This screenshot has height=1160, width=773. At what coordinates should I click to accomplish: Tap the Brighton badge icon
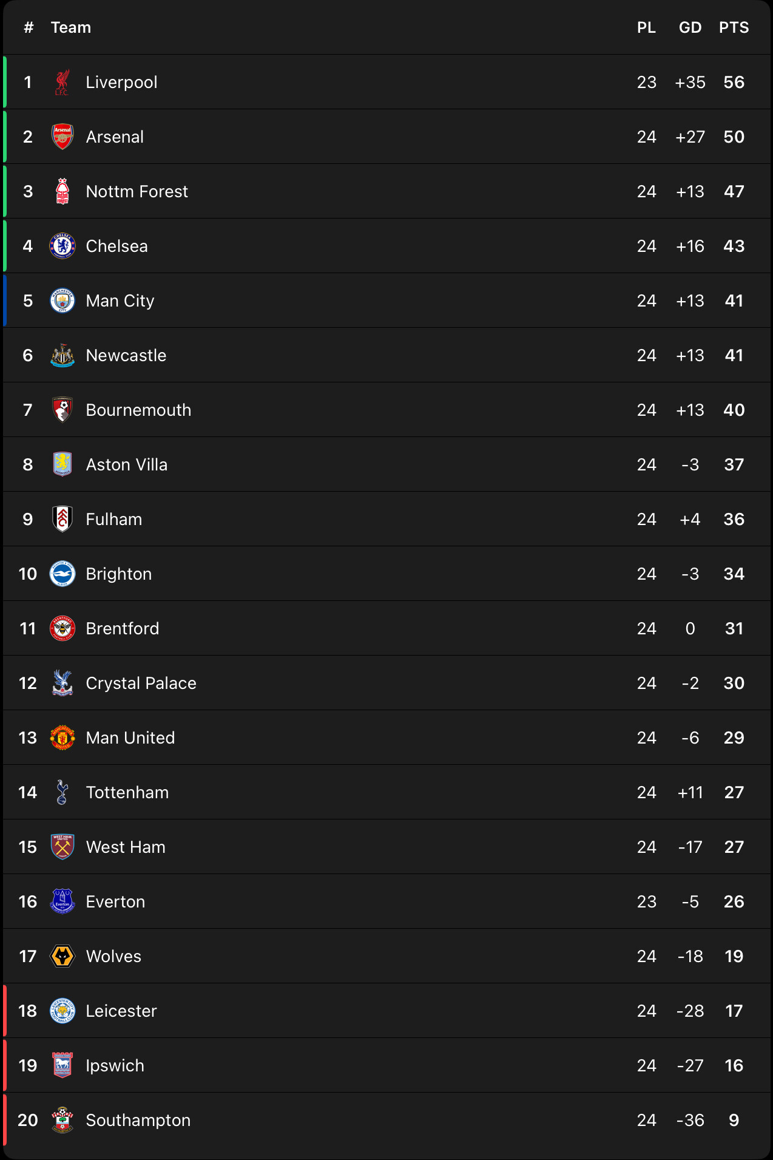(62, 574)
